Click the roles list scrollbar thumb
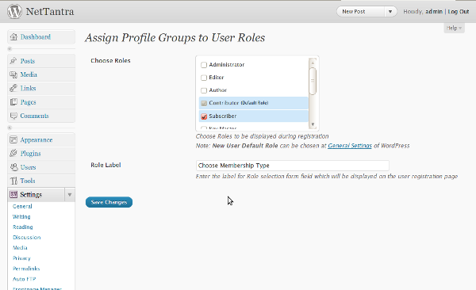 point(313,81)
